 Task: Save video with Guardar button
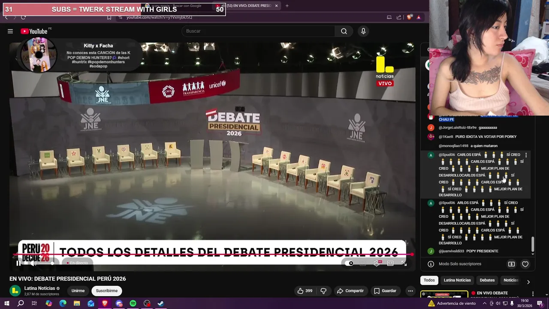pos(385,291)
